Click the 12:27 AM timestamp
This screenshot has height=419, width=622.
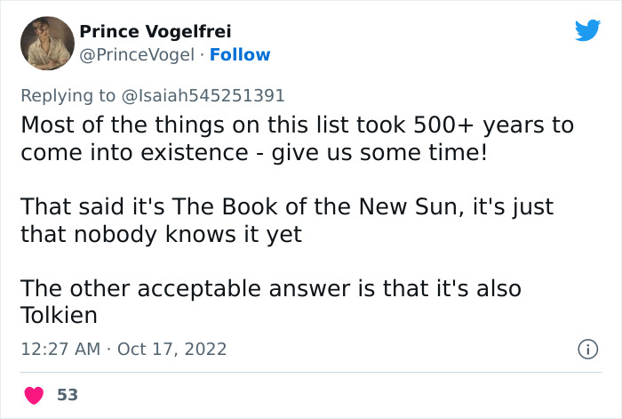[60, 350]
